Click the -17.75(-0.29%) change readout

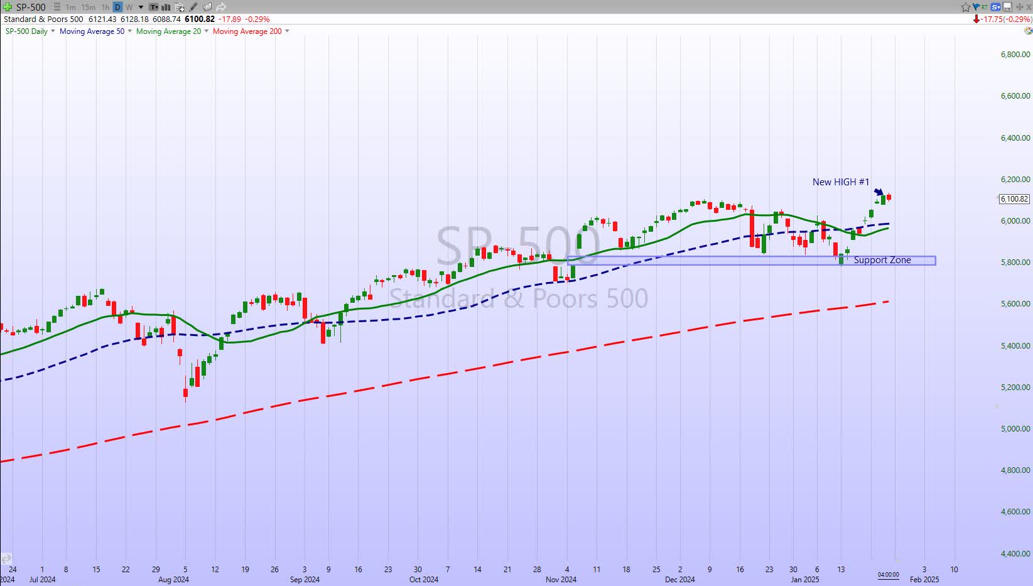[1006, 19]
